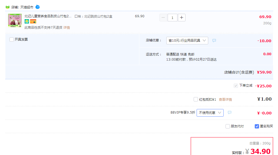The height and width of the screenshot is (155, 278).
Task: Click the store name 天猫超市
Action: [27, 7]
